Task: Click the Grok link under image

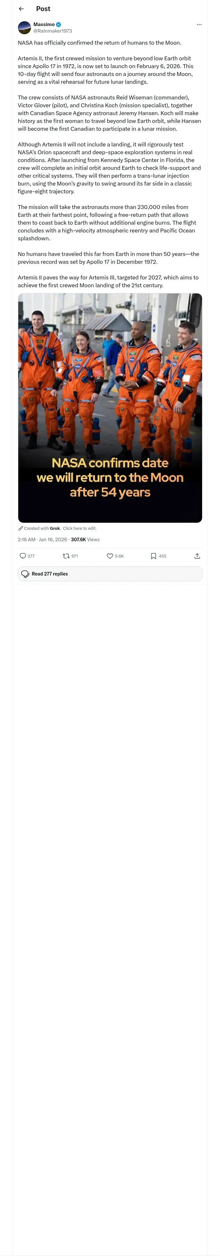Action: click(x=55, y=528)
